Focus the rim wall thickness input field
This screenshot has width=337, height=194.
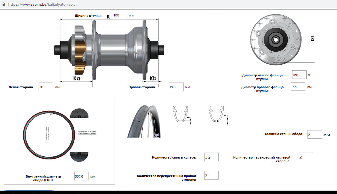pyautogui.click(x=315, y=134)
